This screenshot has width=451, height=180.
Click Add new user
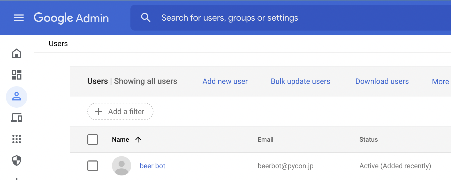tap(225, 81)
